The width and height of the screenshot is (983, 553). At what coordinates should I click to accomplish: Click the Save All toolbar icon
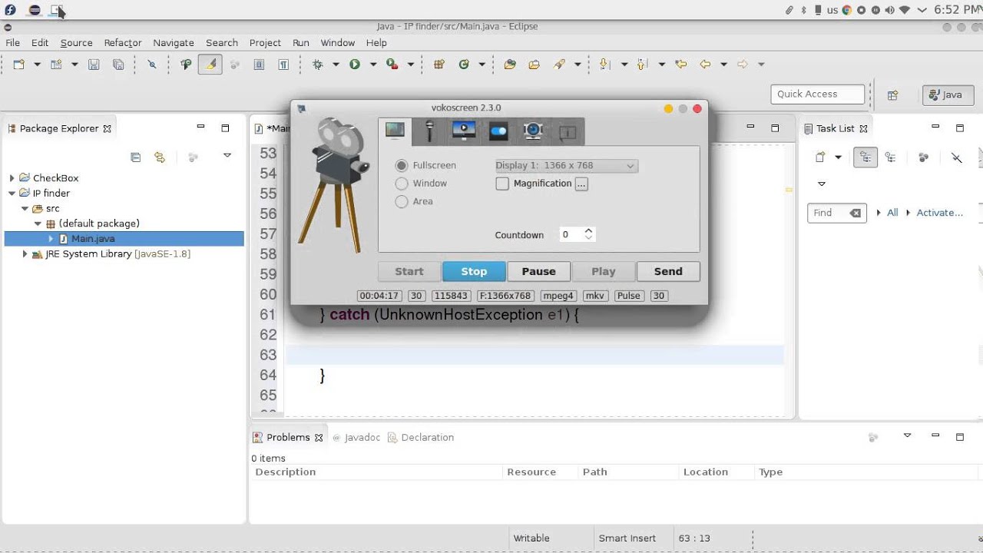pos(118,65)
